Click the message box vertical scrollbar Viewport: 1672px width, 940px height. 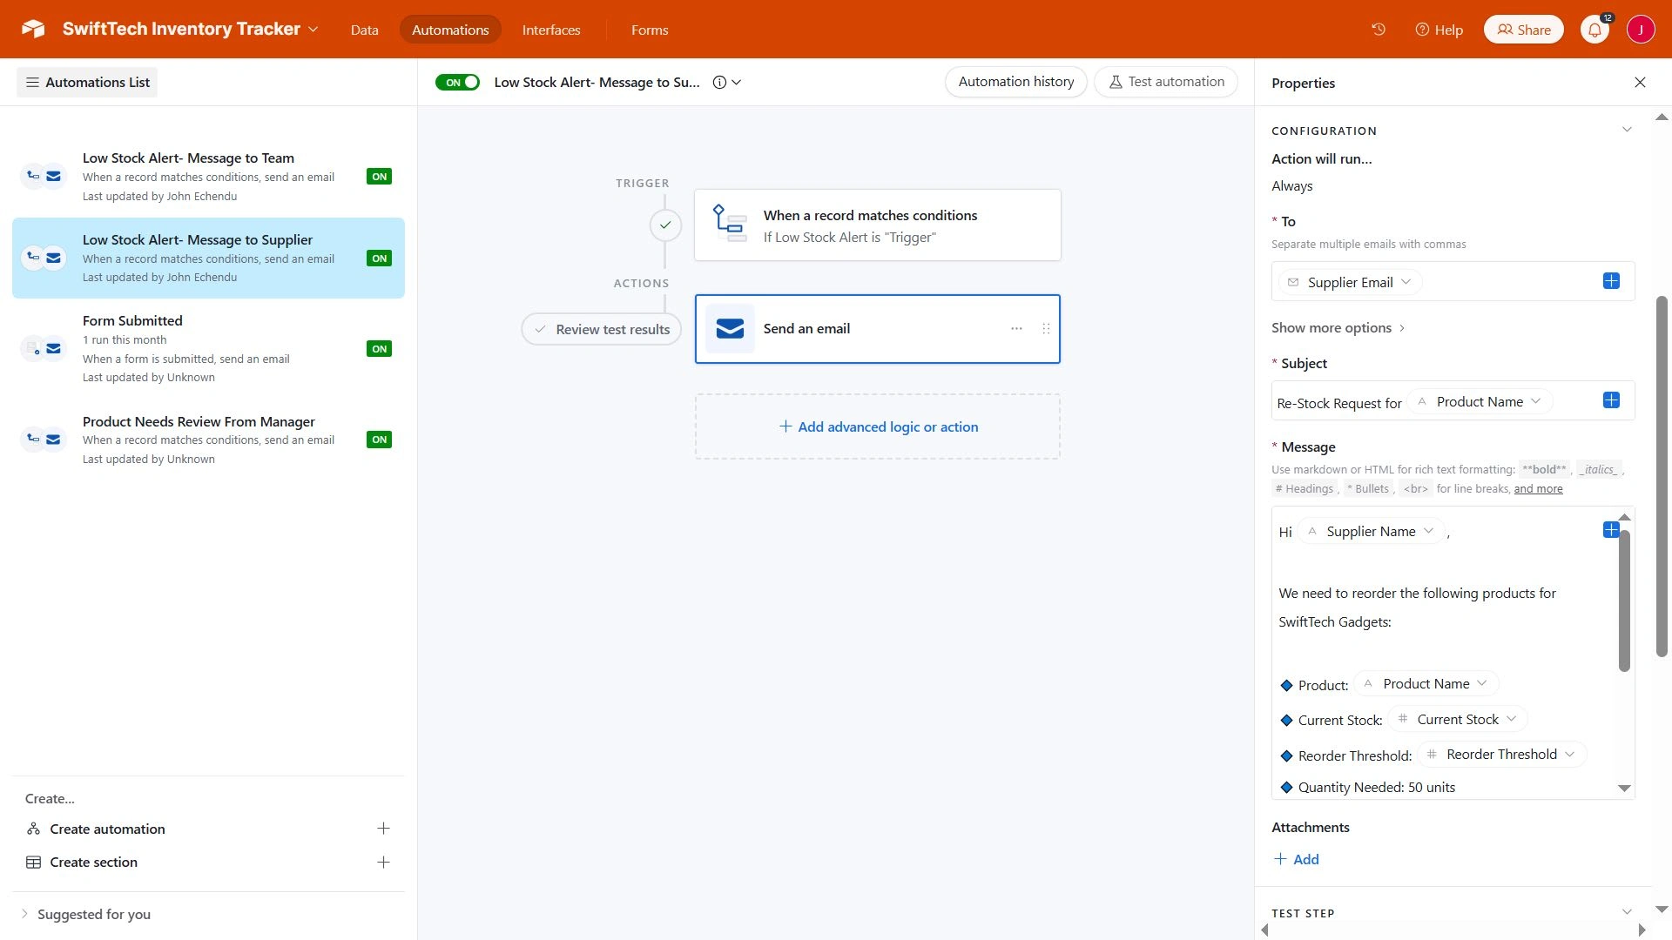coord(1624,601)
